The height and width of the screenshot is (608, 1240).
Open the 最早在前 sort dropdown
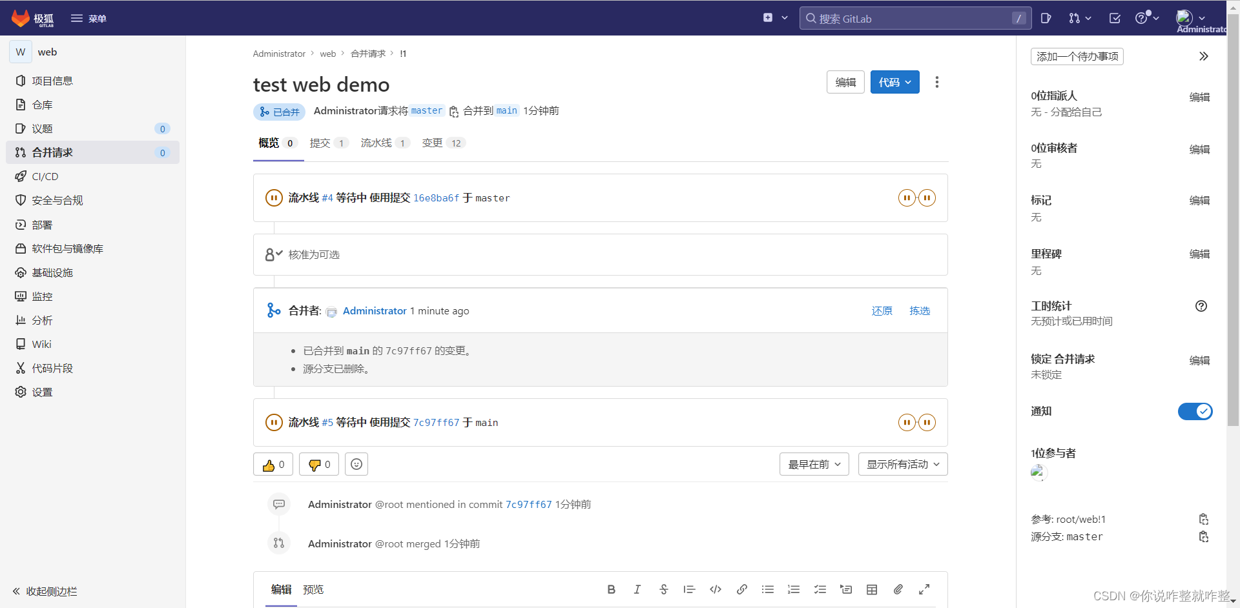pyautogui.click(x=814, y=465)
